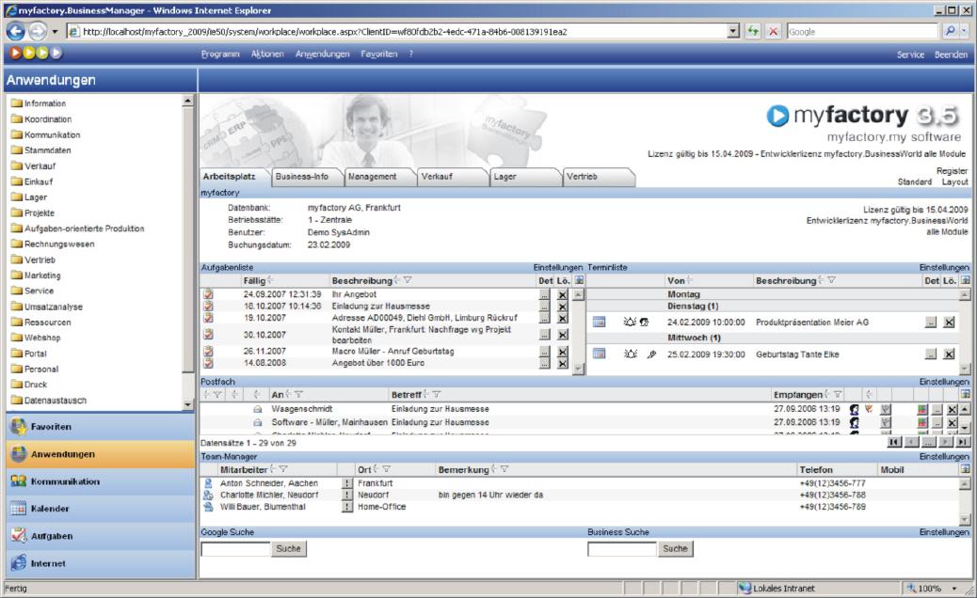The image size is (977, 598).
Task: Open Aktionen menu
Action: tap(267, 55)
